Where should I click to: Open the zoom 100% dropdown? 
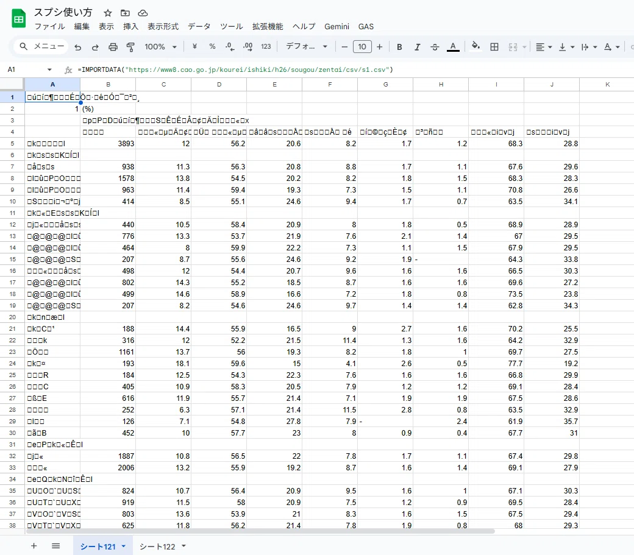pos(160,47)
